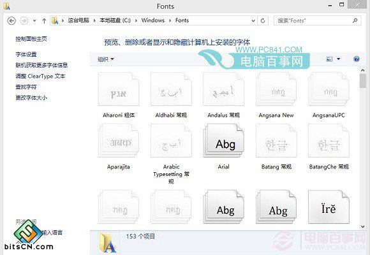Viewport: 370px width, 255px height.
Task: Click the change view icon
Action: (329, 59)
